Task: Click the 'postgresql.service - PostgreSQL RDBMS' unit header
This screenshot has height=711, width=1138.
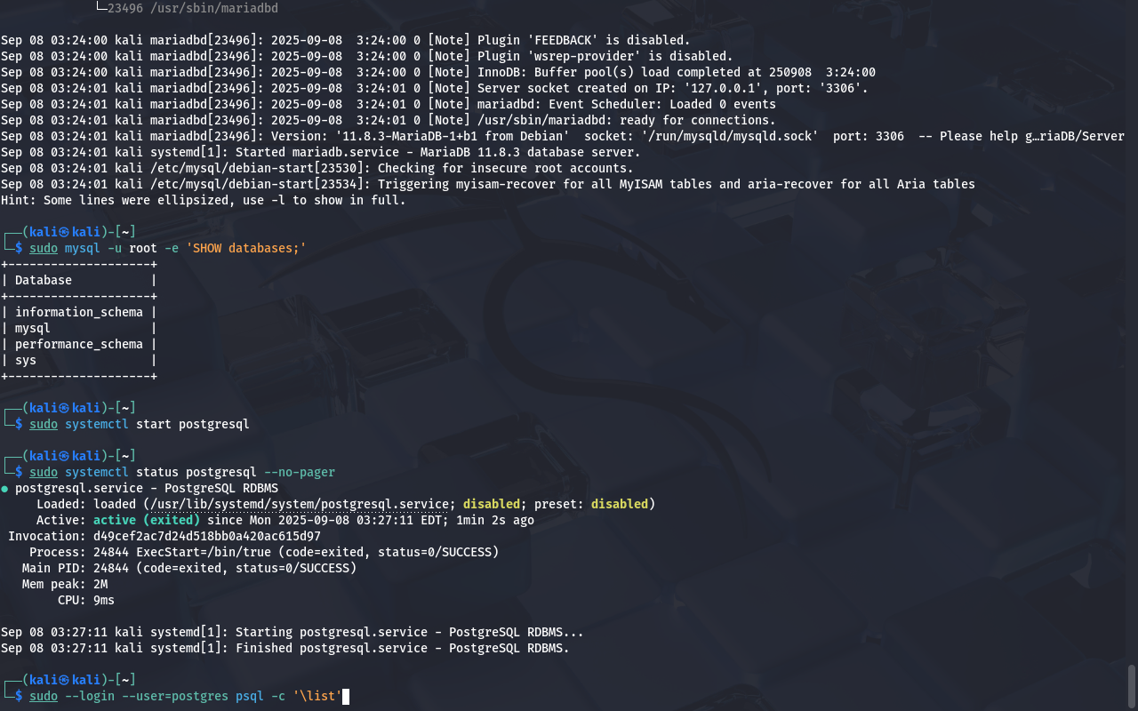Action: [x=147, y=488]
